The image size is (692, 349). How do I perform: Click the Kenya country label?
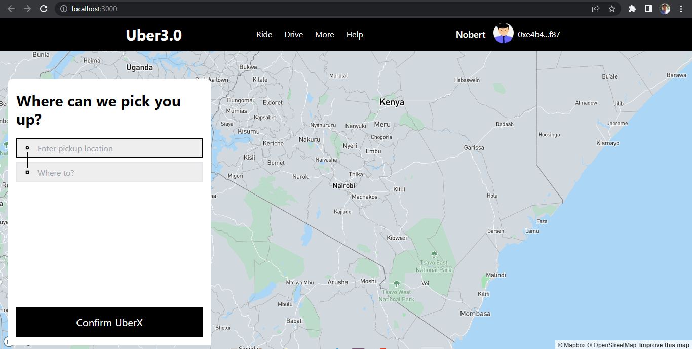[x=392, y=102]
